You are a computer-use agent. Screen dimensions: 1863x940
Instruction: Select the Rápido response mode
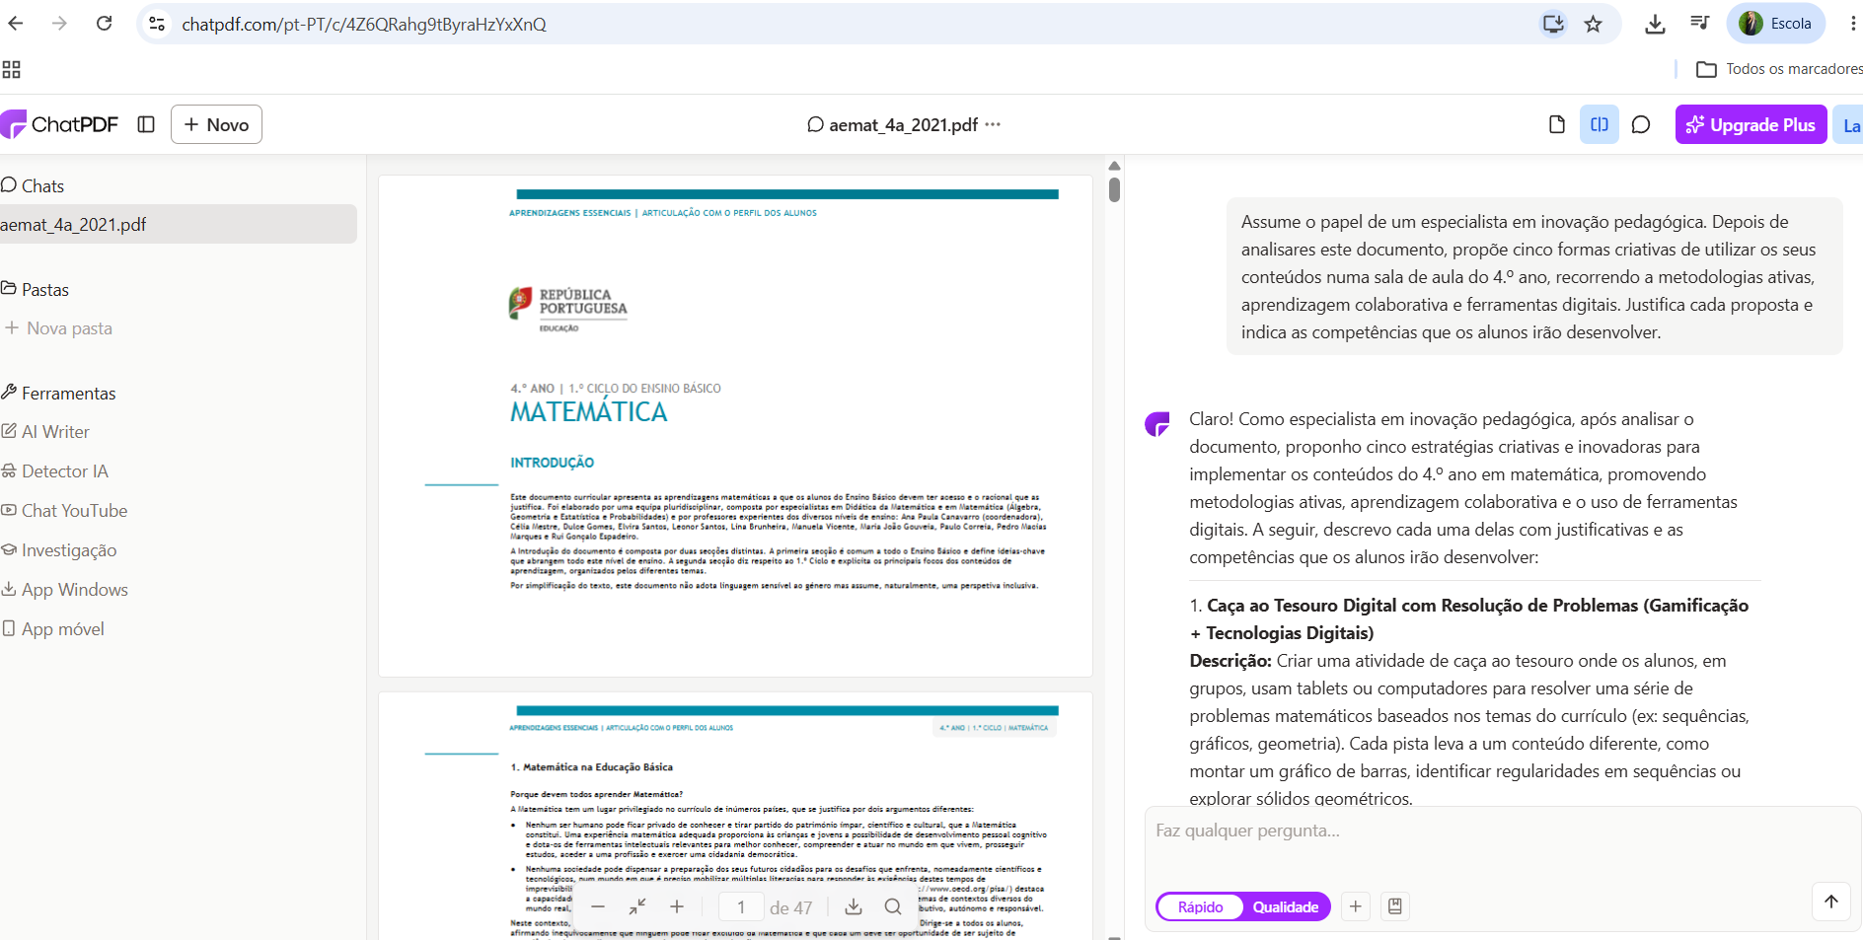point(1200,906)
